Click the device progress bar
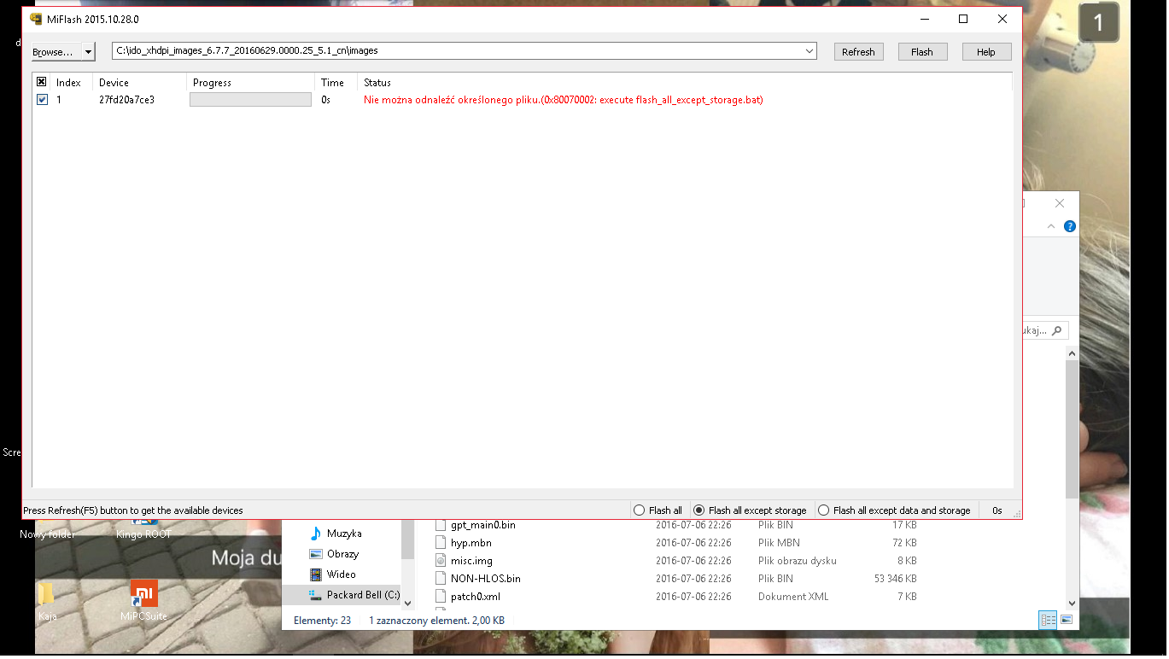This screenshot has width=1169, height=659. [x=250, y=100]
